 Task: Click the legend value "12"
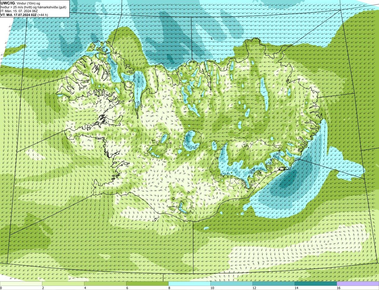pos(254,288)
